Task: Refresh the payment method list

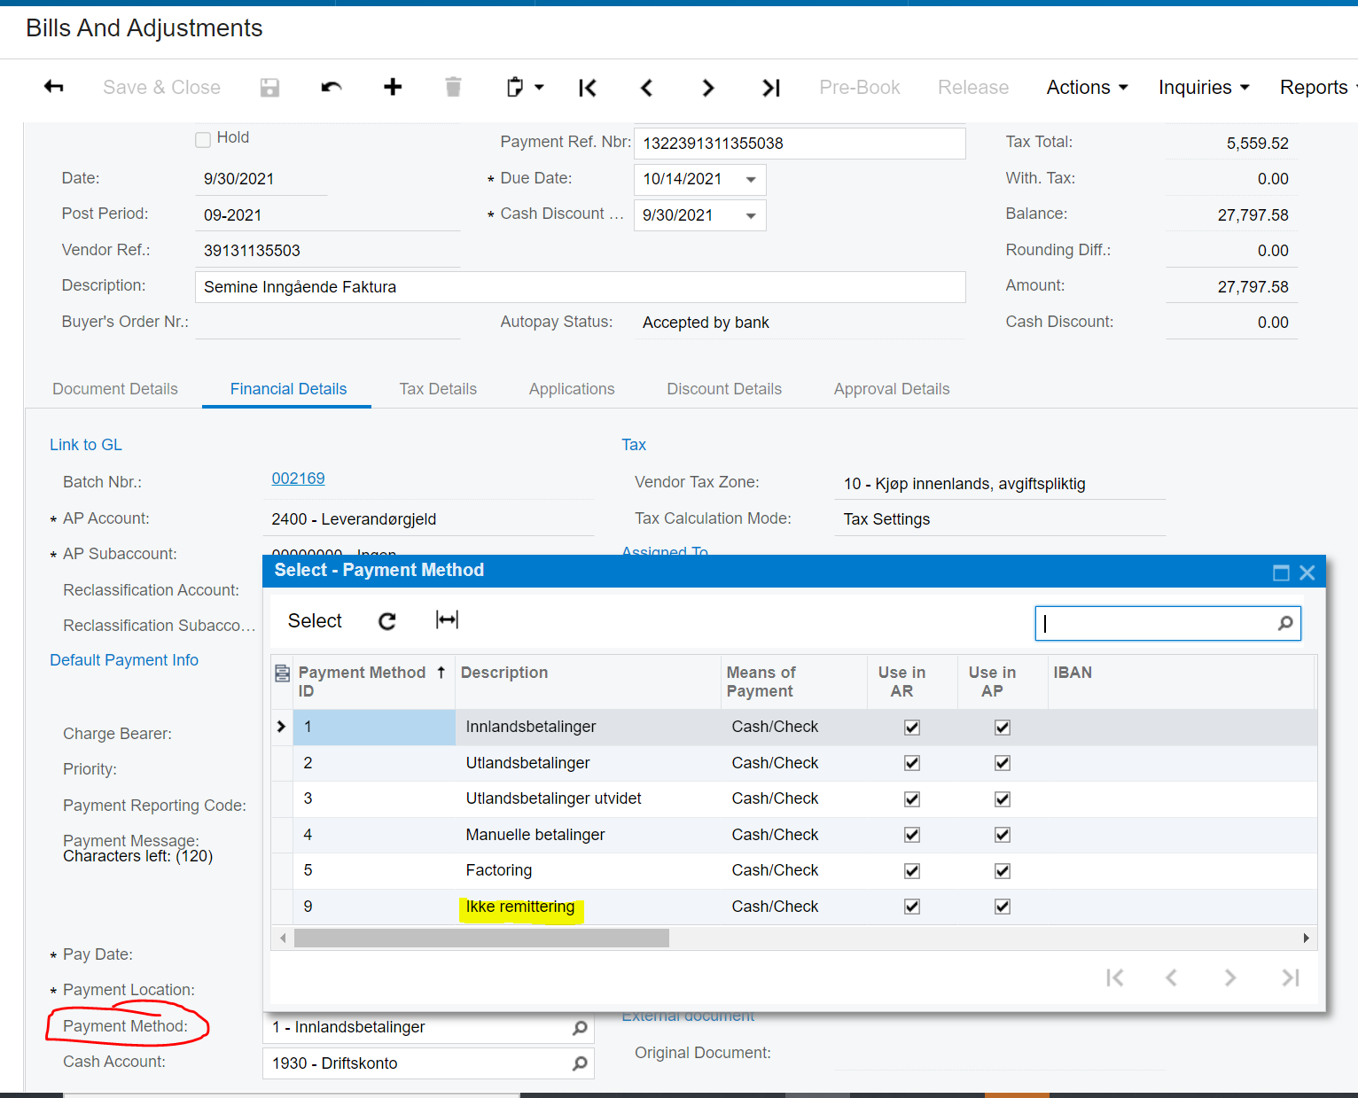Action: coord(387,621)
